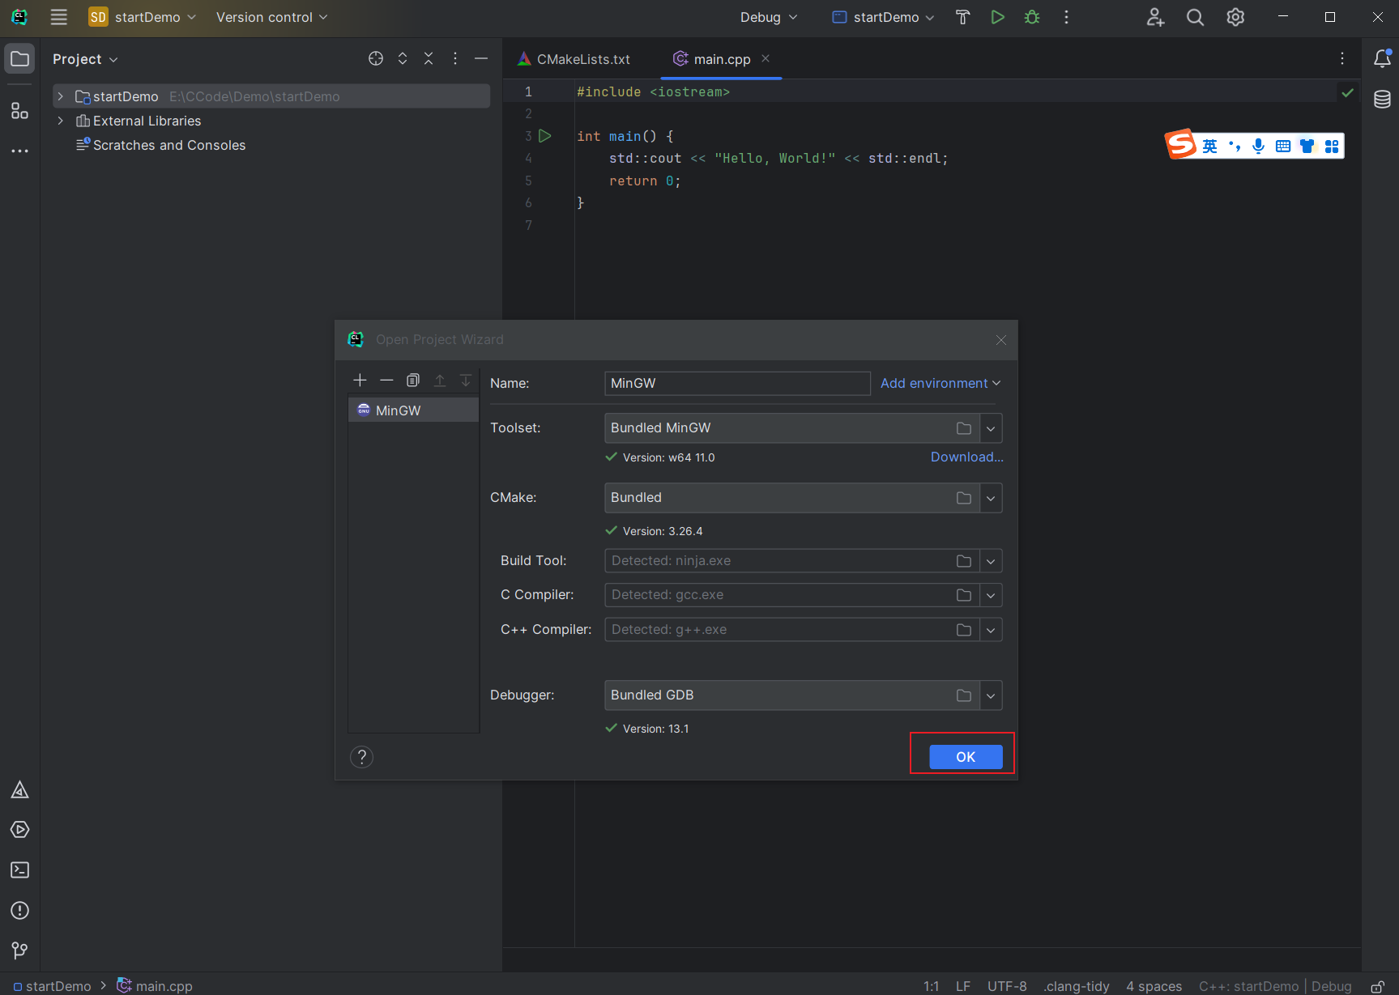This screenshot has width=1399, height=995.
Task: Click Download... link for toolset
Action: pyautogui.click(x=966, y=457)
